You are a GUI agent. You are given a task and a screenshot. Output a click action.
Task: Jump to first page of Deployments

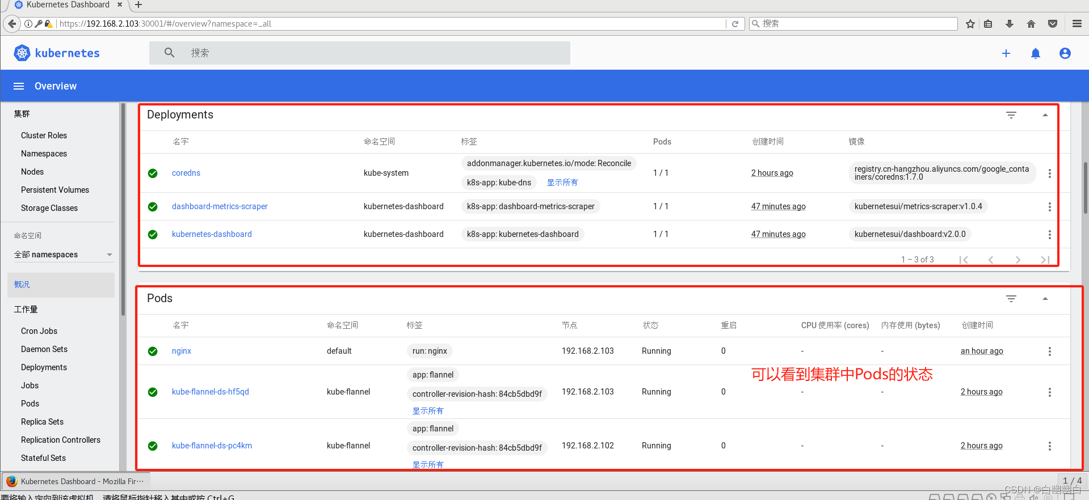(x=964, y=260)
